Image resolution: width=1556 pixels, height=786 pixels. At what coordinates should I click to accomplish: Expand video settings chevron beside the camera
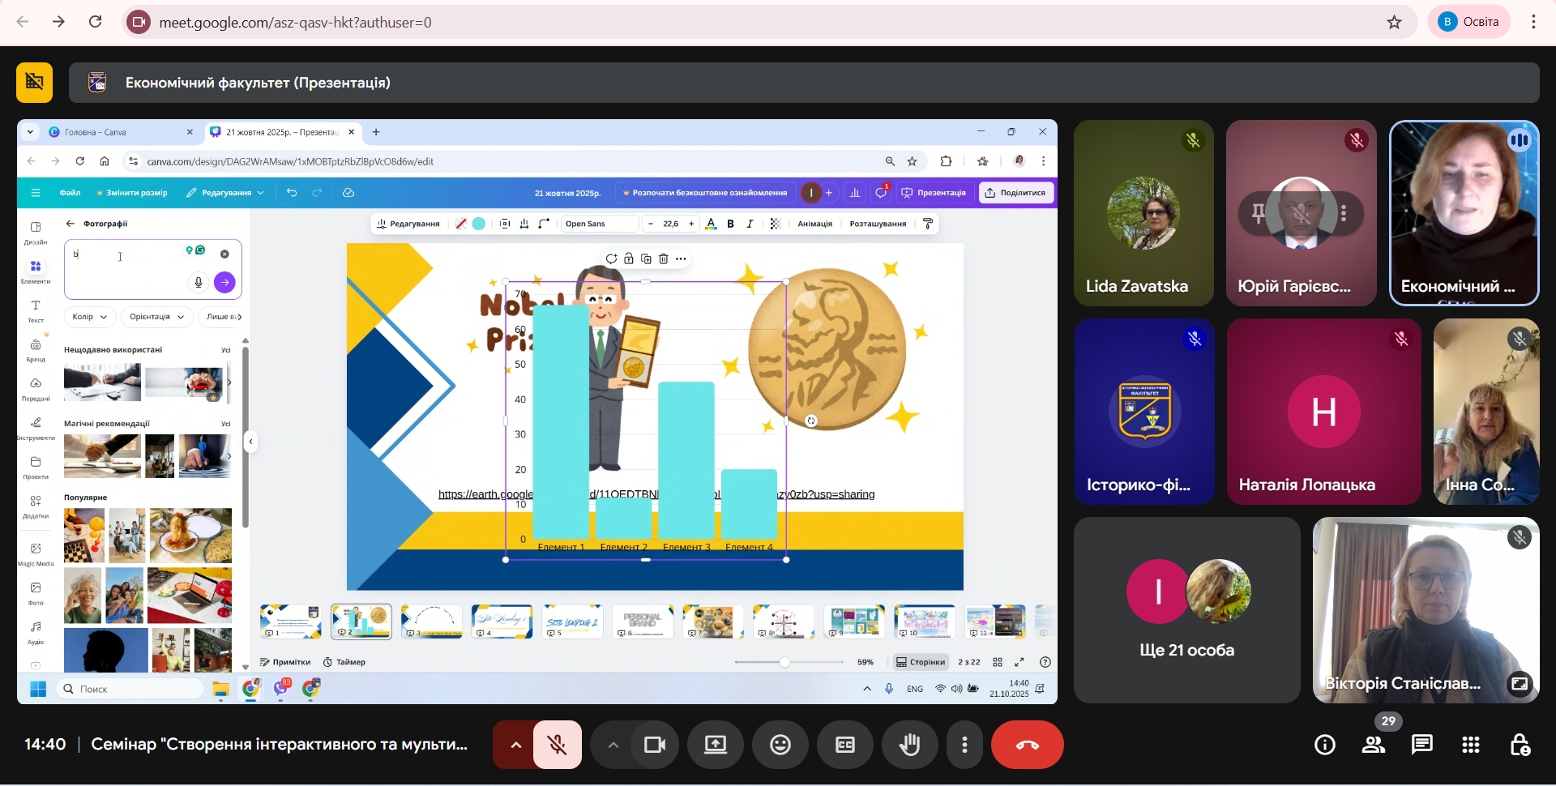(x=613, y=745)
